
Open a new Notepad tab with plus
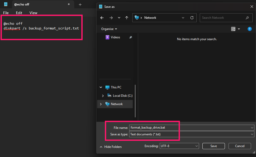pyautogui.click(x=80, y=4)
